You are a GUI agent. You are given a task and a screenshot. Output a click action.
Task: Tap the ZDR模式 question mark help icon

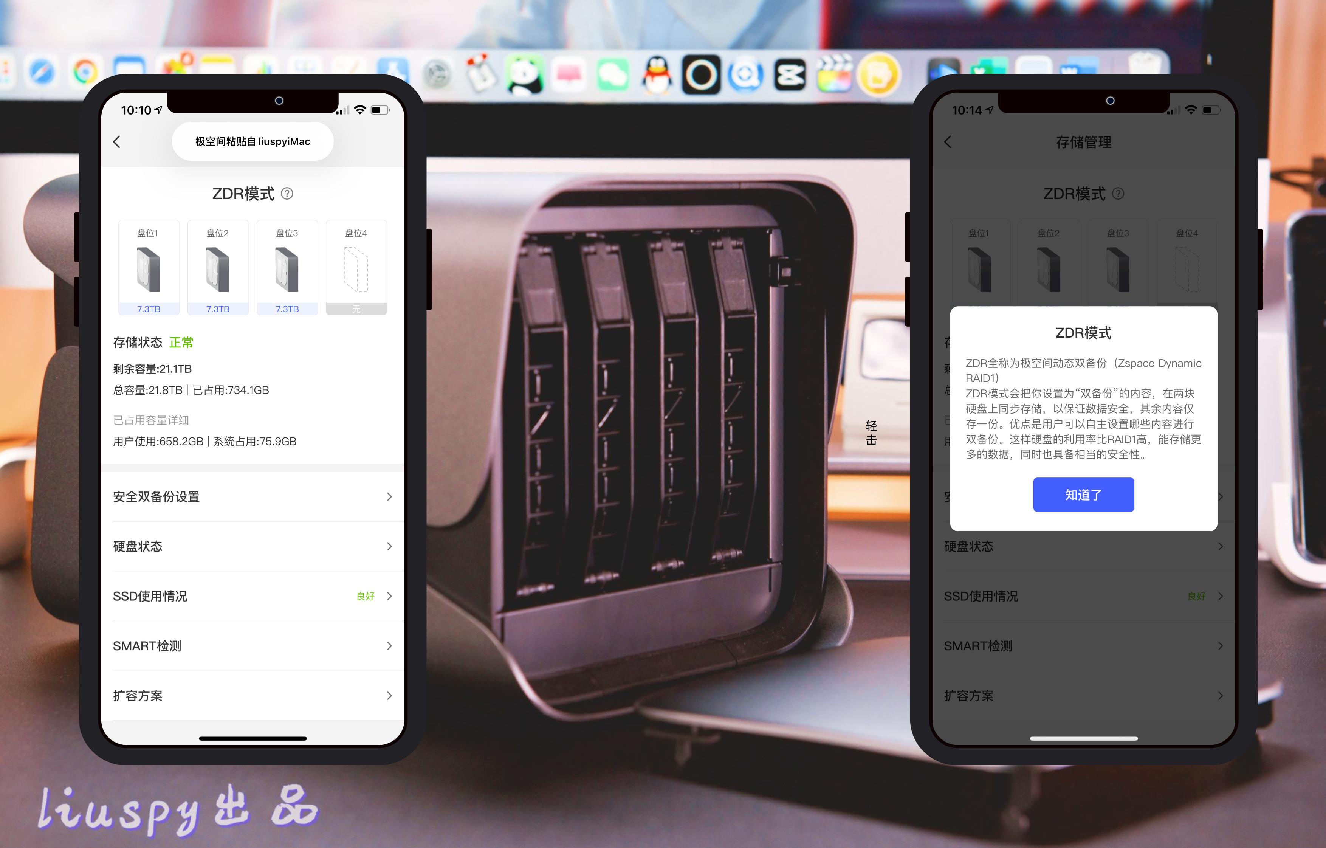(x=287, y=193)
